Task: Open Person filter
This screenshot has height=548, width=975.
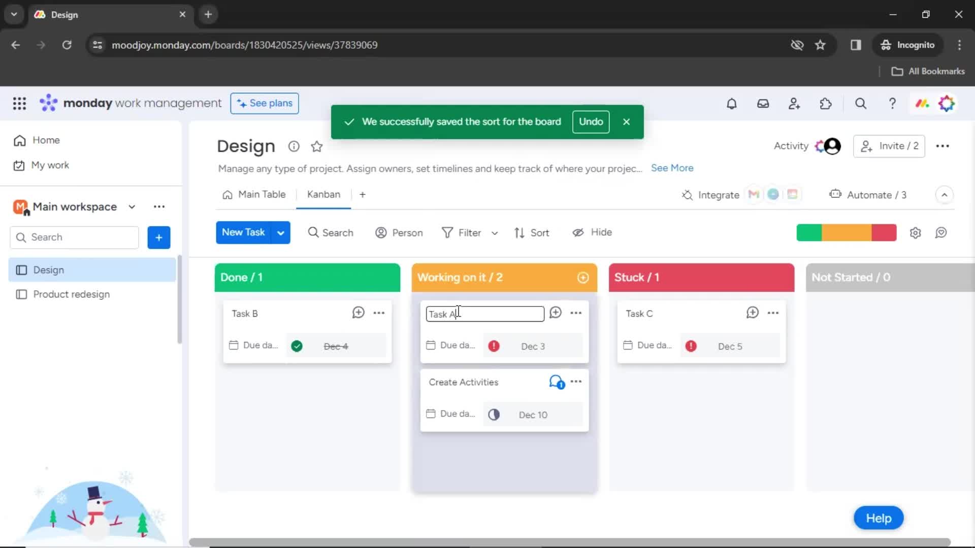Action: 399,232
